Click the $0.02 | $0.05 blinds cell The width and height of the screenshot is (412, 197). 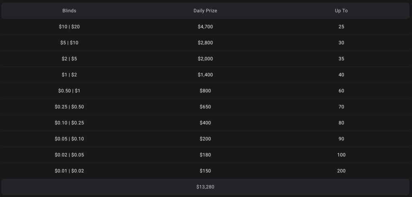click(x=69, y=155)
